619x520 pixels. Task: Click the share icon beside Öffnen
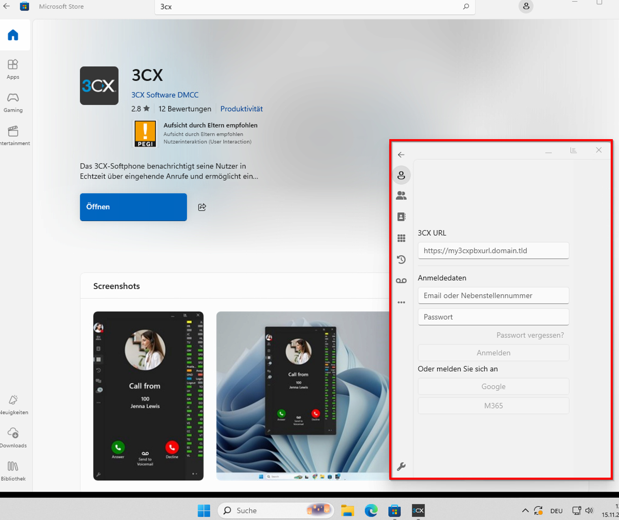(202, 207)
